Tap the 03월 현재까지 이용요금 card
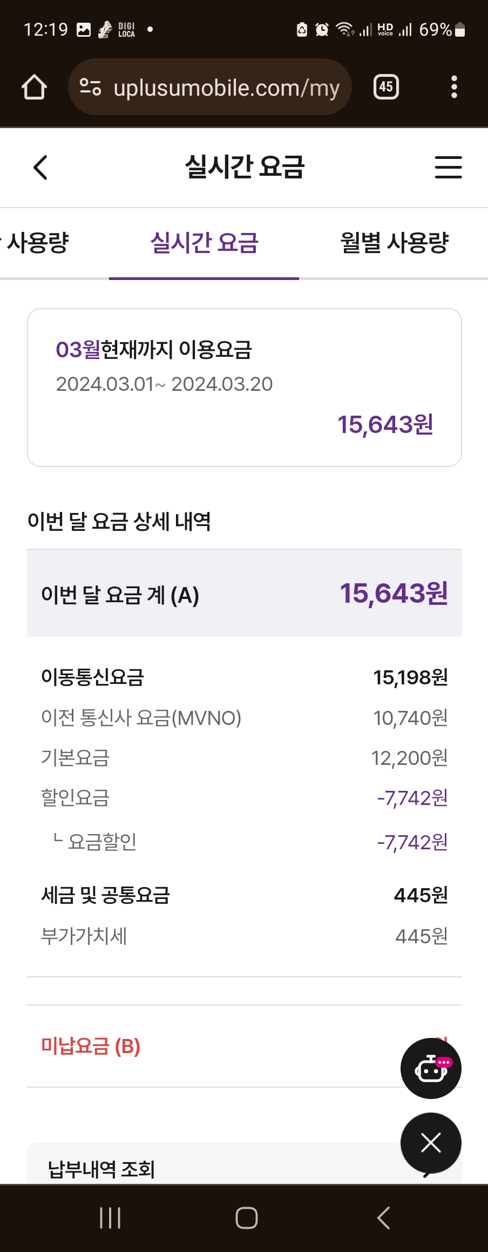 244,387
